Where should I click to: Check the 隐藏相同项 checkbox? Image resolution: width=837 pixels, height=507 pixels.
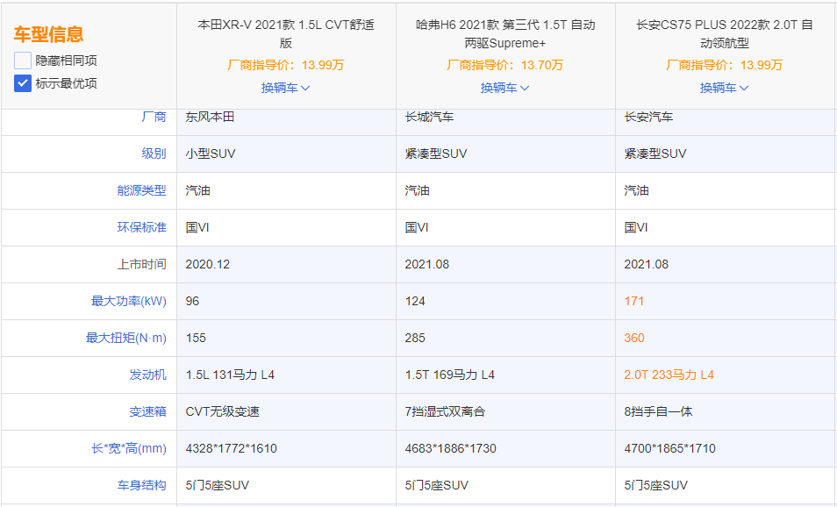click(23, 61)
